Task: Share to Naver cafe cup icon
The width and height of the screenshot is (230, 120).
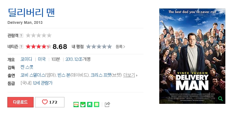Action: (83, 105)
